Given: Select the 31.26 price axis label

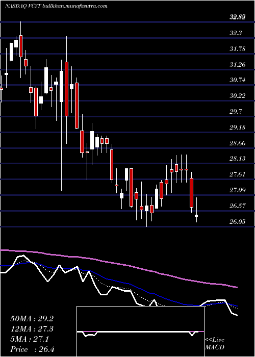Looking at the screenshot, I should [x=238, y=65].
